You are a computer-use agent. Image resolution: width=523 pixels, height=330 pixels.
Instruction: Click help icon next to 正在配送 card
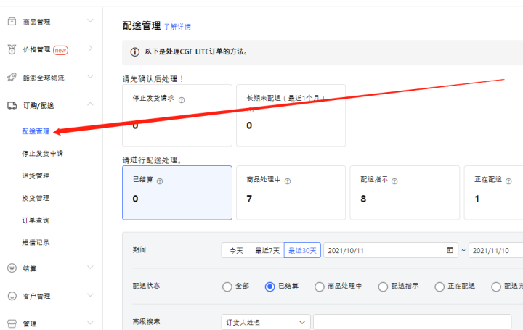[x=508, y=181]
